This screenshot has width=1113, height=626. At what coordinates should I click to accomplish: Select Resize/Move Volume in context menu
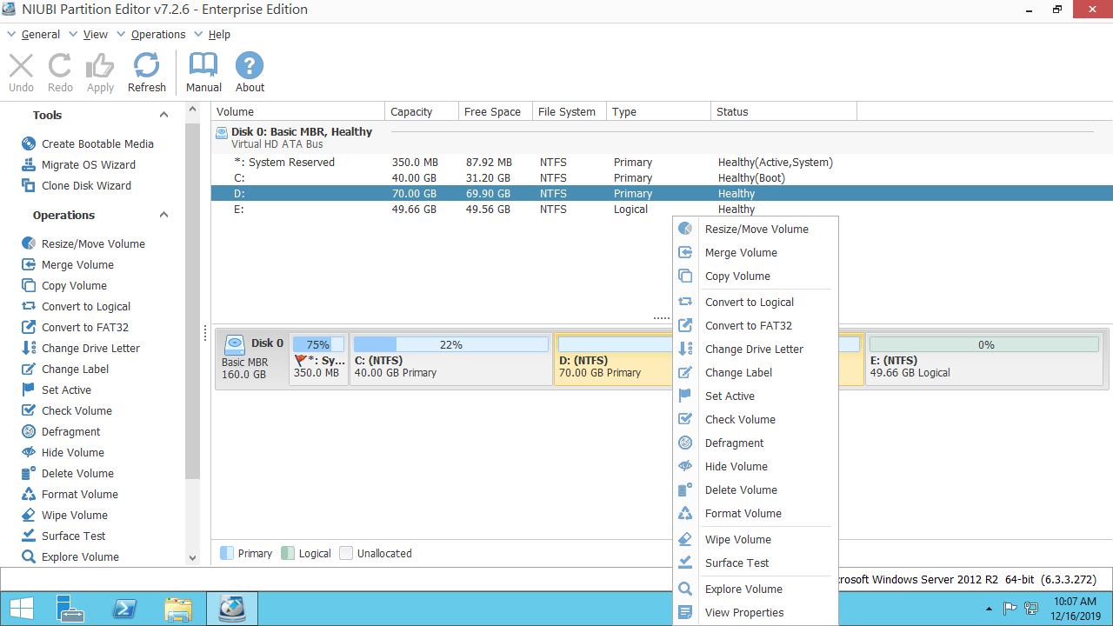click(x=756, y=230)
